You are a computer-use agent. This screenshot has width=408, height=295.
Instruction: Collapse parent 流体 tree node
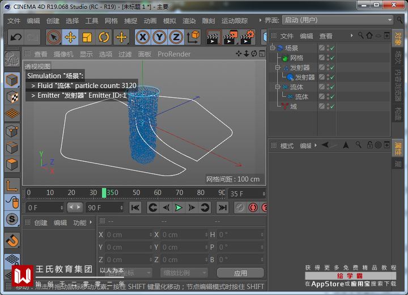pos(278,87)
